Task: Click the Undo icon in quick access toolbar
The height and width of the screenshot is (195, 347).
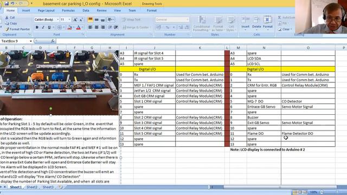Action: pyautogui.click(x=12, y=3)
